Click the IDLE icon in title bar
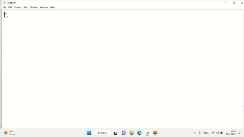 coord(4,3)
